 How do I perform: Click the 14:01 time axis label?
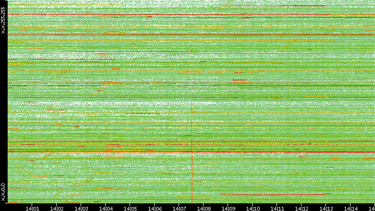32,208
